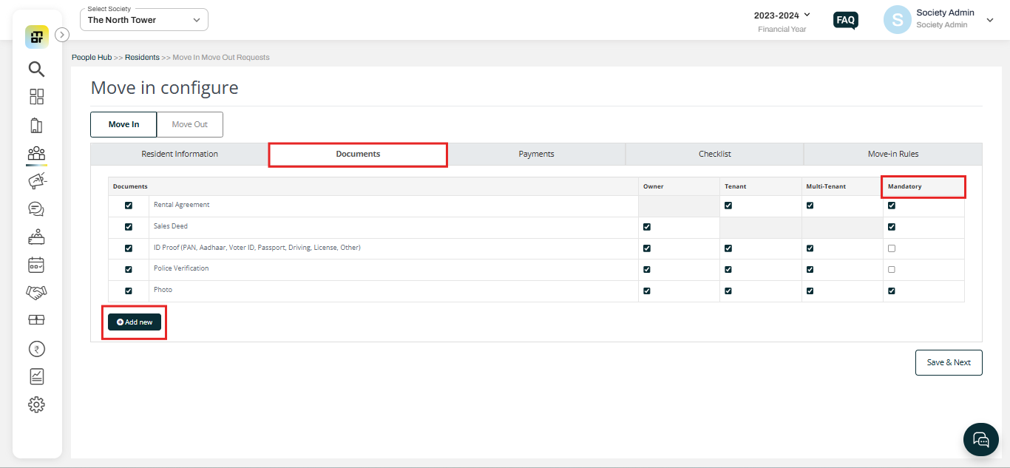This screenshot has width=1010, height=468.
Task: Open the calendar icon in sidebar
Action: click(x=36, y=264)
